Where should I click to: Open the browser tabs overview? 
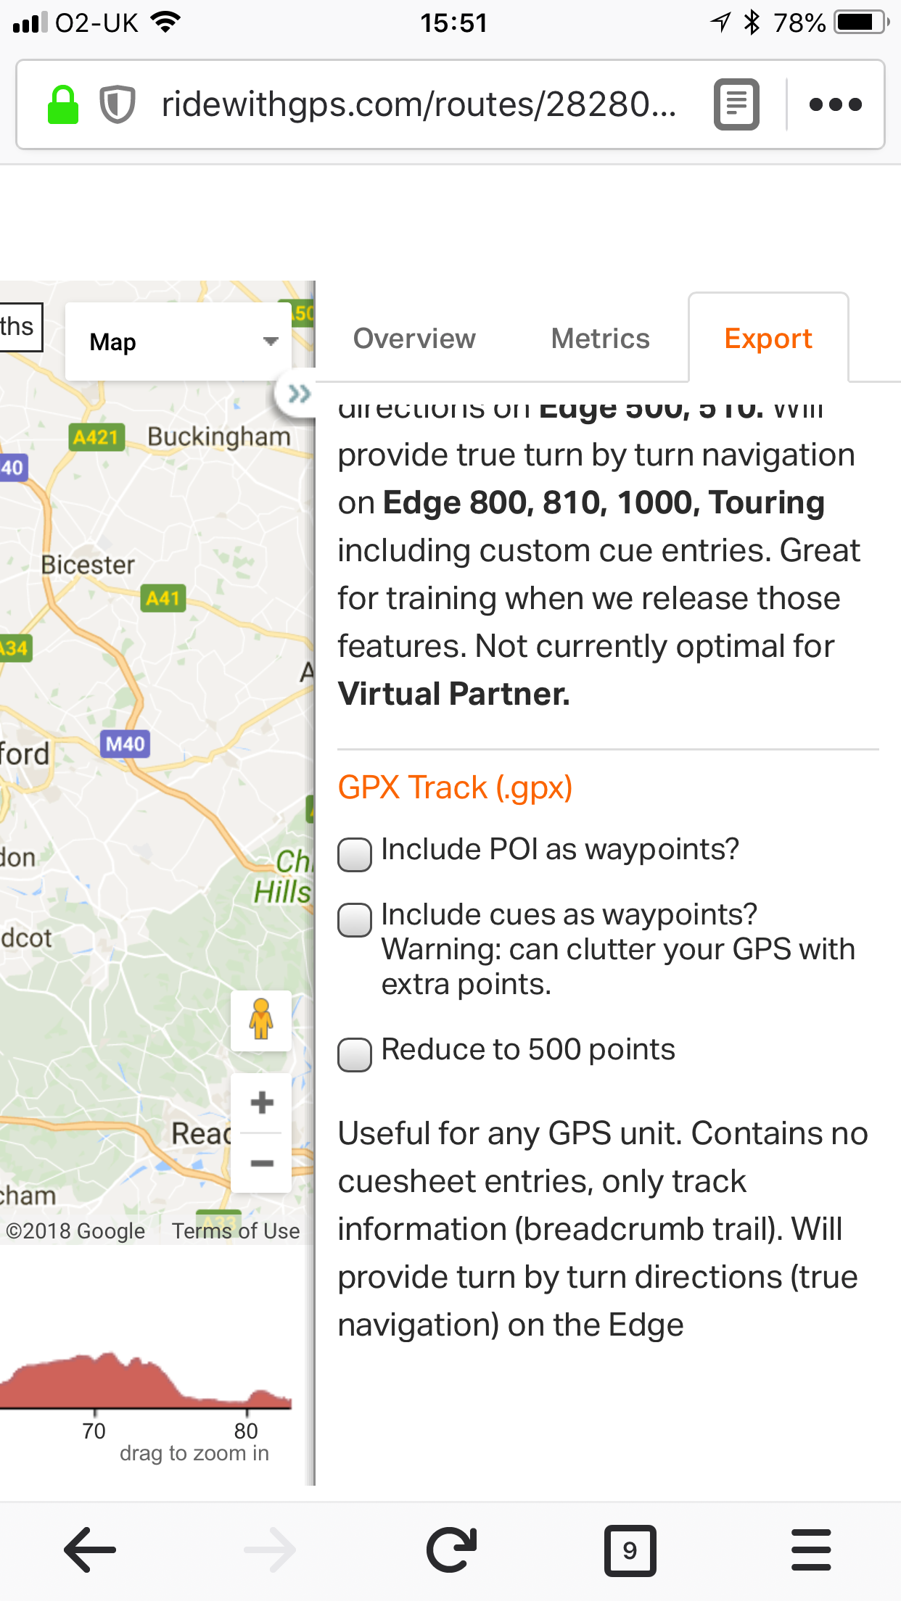(630, 1550)
